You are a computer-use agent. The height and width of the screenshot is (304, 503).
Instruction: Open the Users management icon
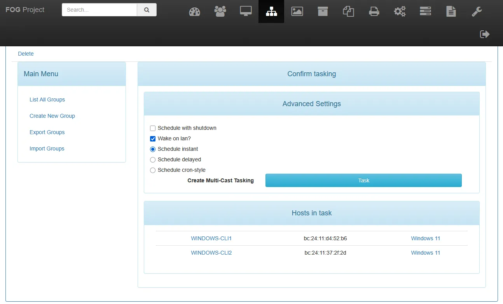220,12
